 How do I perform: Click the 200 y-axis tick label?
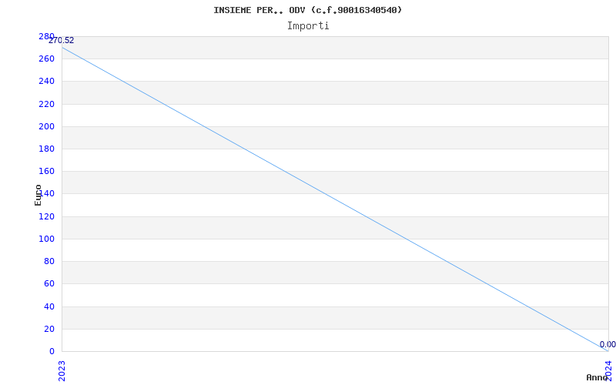[46, 126]
